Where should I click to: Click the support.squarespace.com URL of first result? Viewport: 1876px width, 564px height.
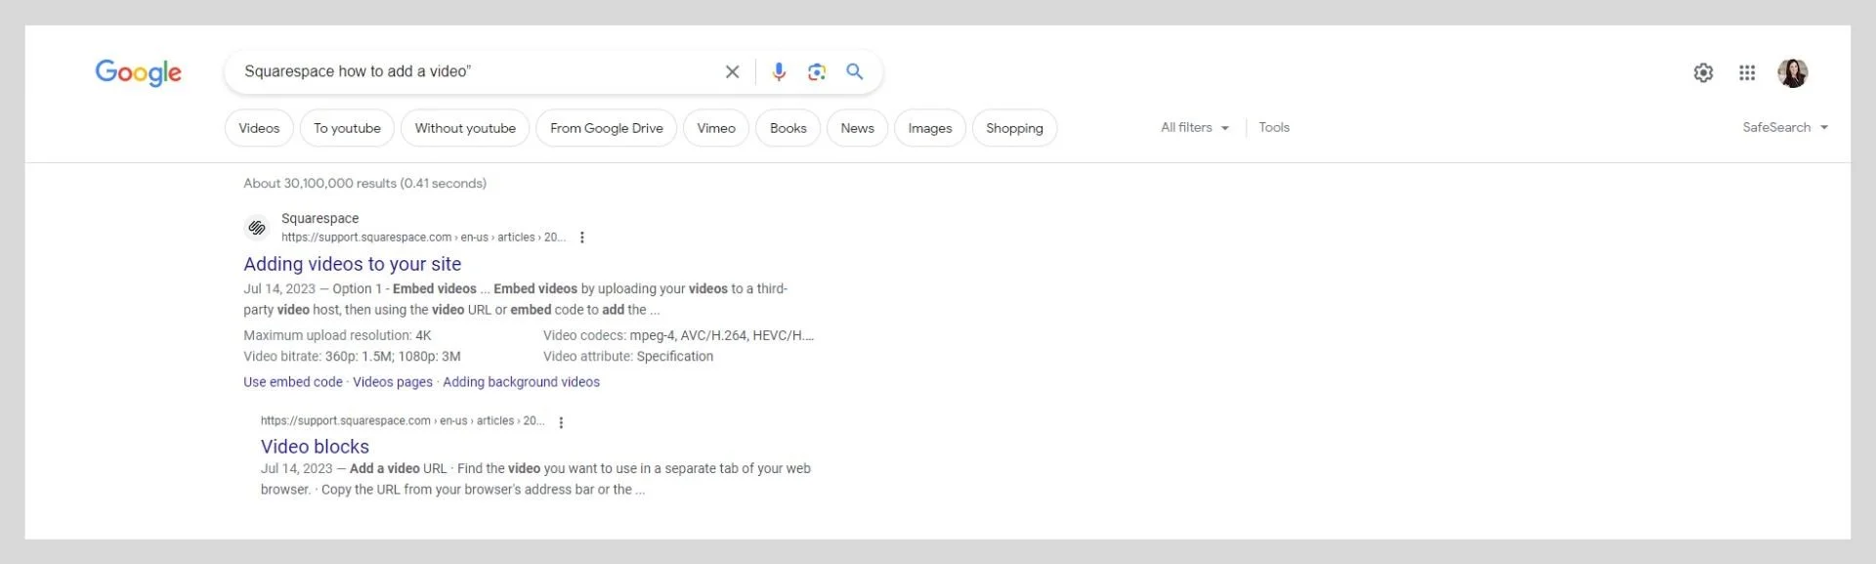pyautogui.click(x=423, y=238)
